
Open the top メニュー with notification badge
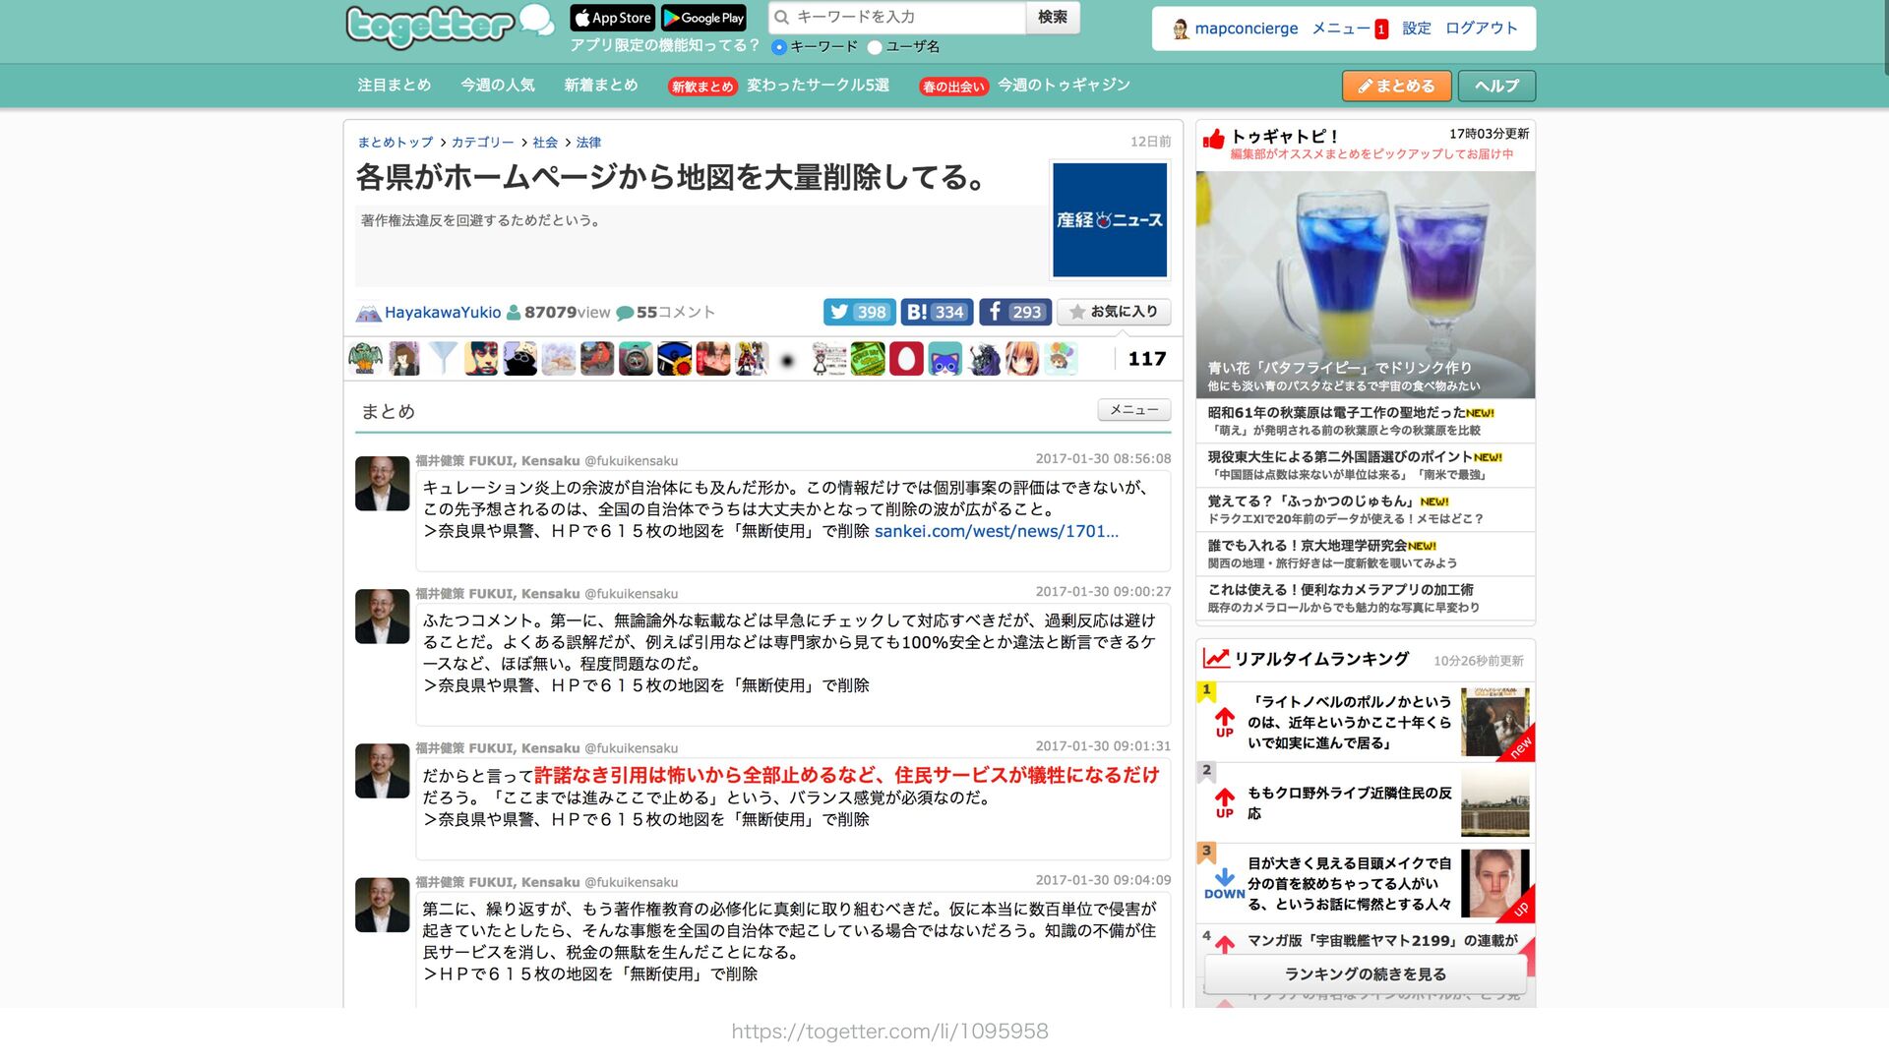point(1348,29)
